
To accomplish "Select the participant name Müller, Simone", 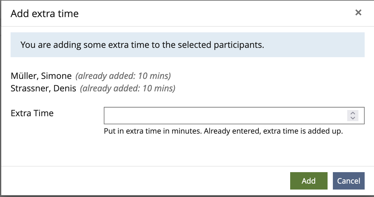I will [41, 76].
